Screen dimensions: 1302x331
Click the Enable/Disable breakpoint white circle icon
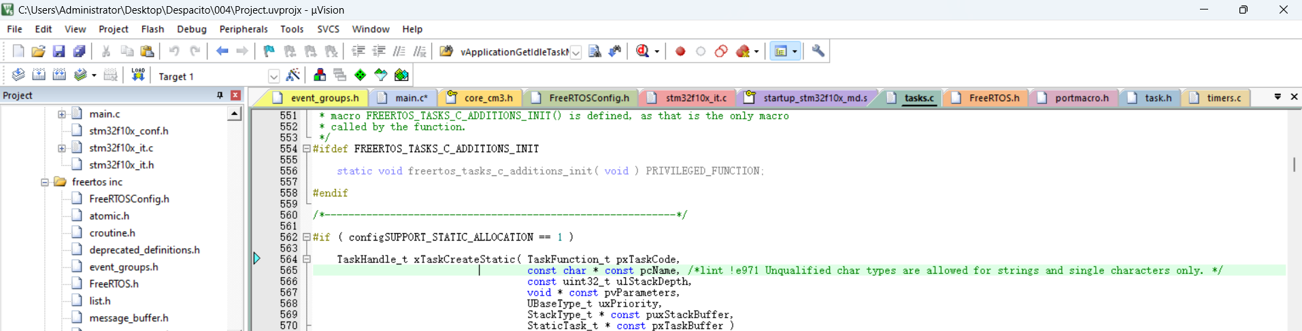tap(701, 51)
